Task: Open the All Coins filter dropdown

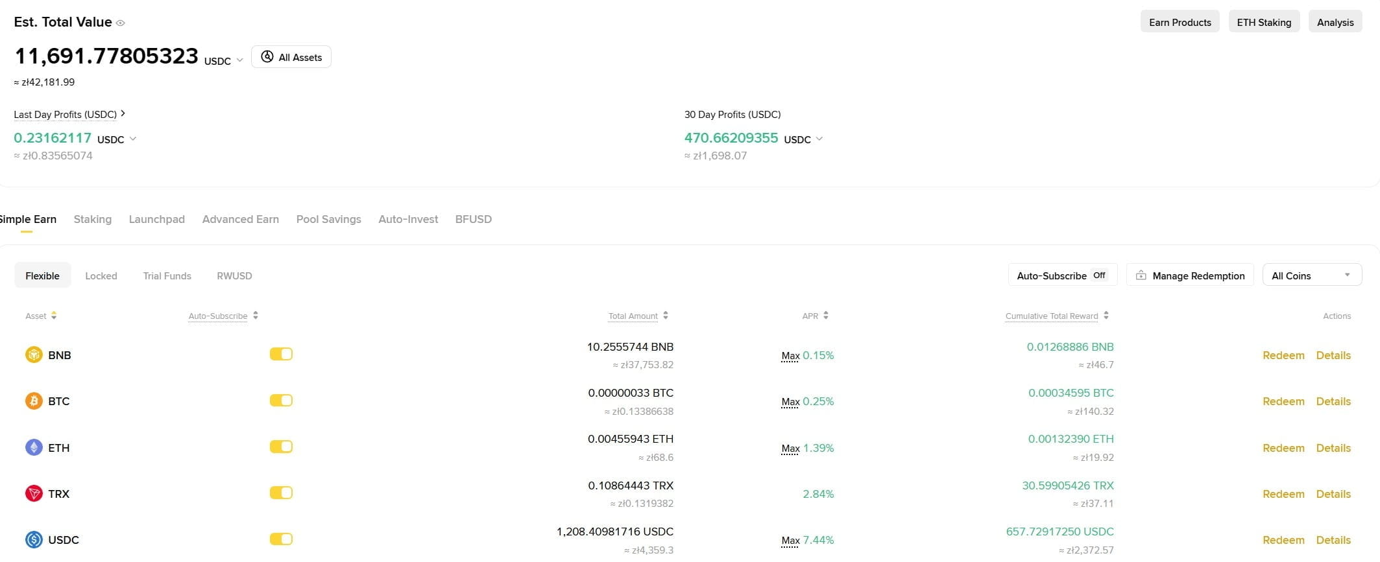Action: [1312, 275]
